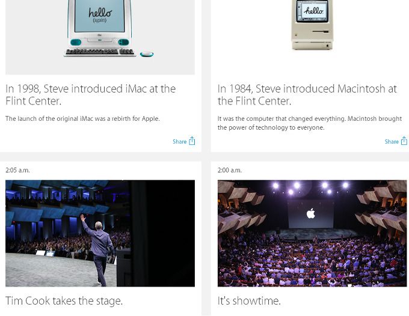Open the original Macintosh hello image
This screenshot has width=409, height=316.
312,25
